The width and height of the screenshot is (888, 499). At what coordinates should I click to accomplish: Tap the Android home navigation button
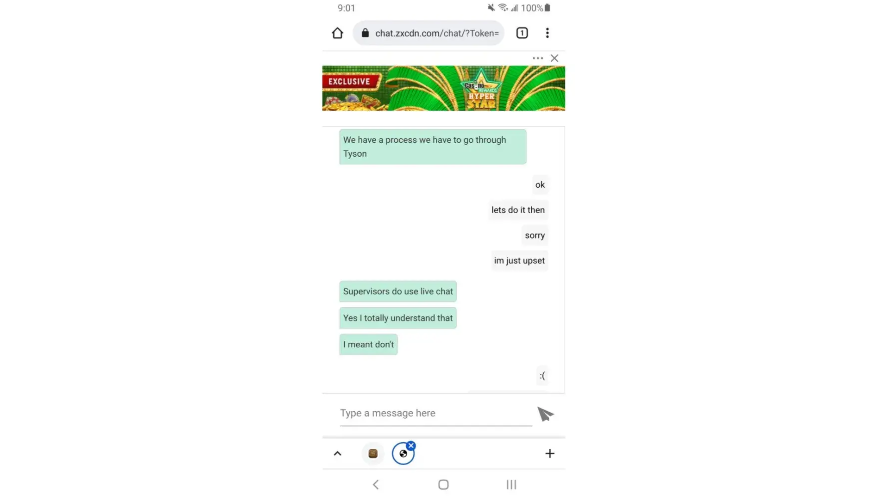tap(444, 485)
